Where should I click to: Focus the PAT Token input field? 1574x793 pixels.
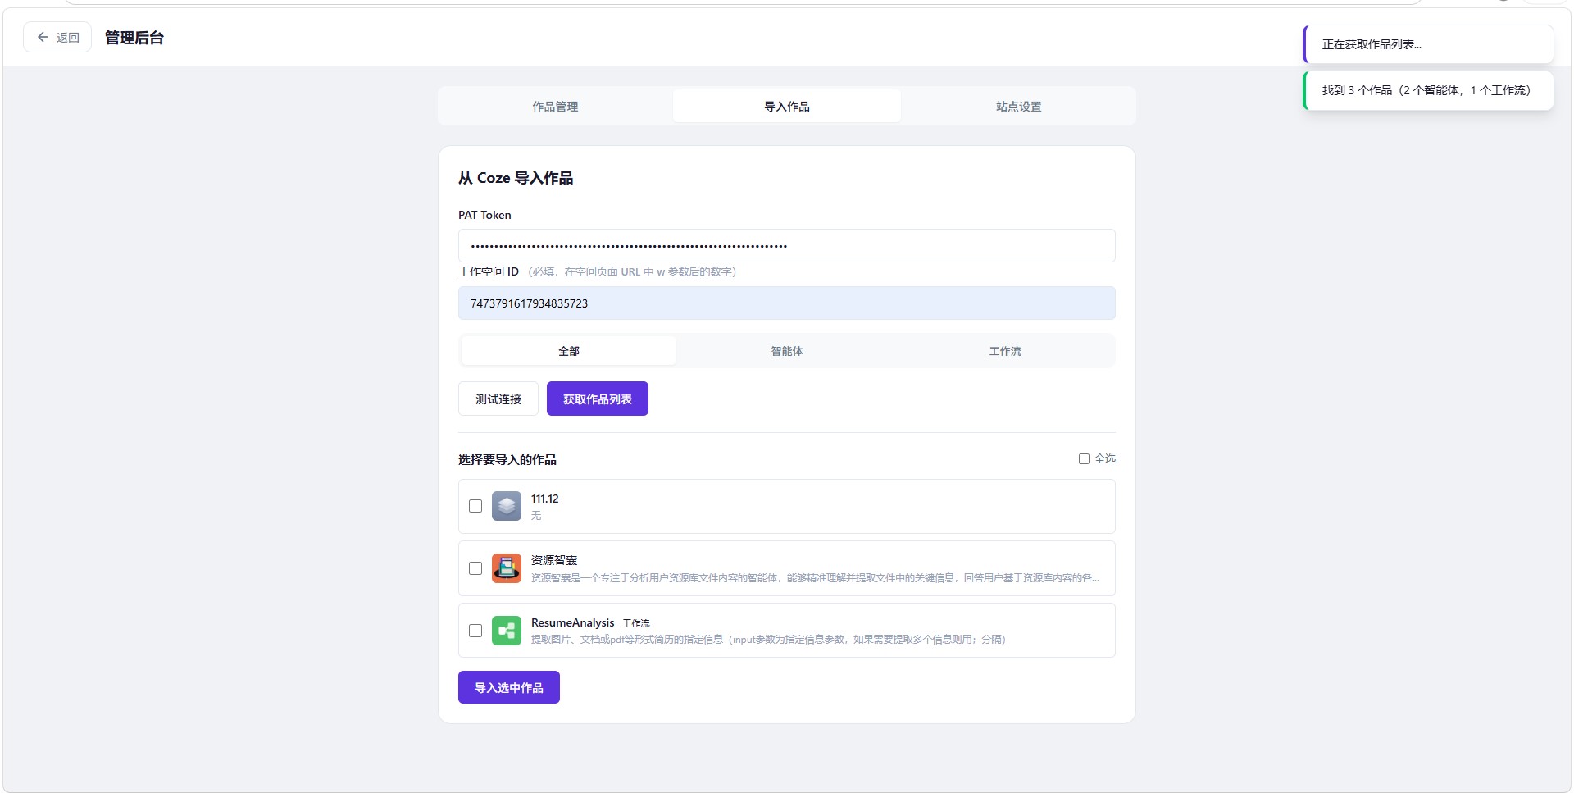[x=786, y=246]
